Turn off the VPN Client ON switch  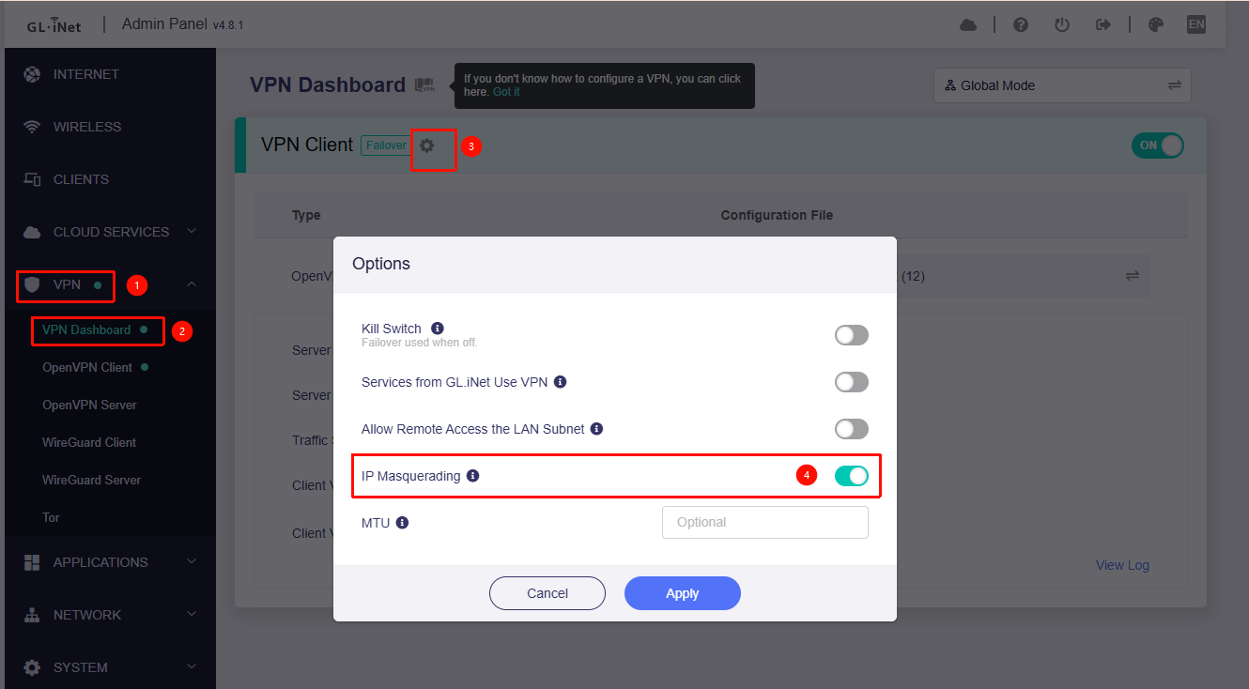click(x=1158, y=145)
